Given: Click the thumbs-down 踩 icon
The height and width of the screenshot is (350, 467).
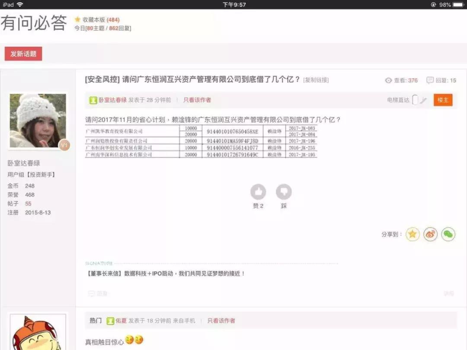Looking at the screenshot, I should tap(284, 192).
